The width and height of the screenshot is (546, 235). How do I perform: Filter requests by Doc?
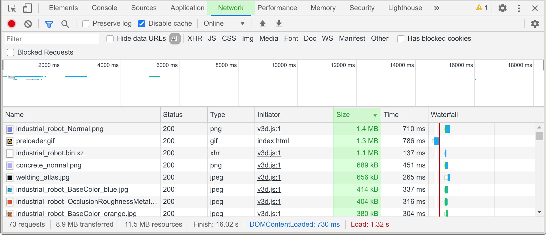click(310, 39)
